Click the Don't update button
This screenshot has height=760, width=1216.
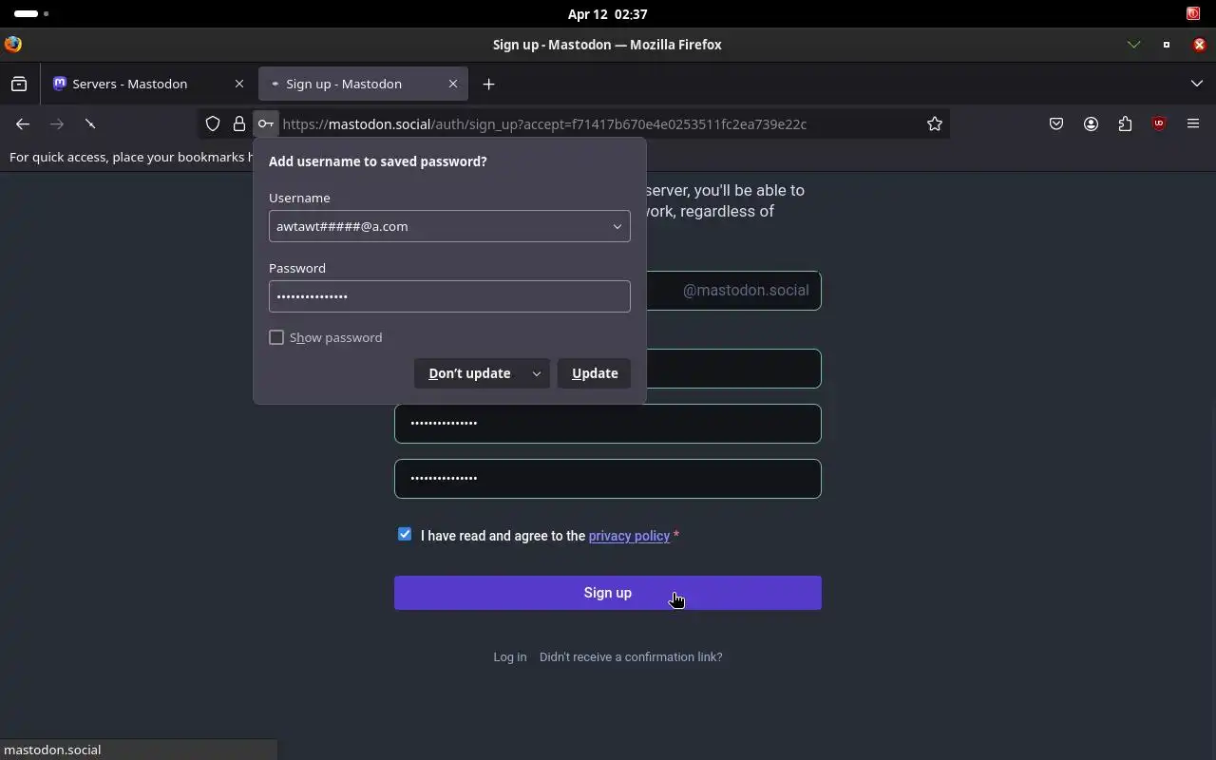click(469, 373)
